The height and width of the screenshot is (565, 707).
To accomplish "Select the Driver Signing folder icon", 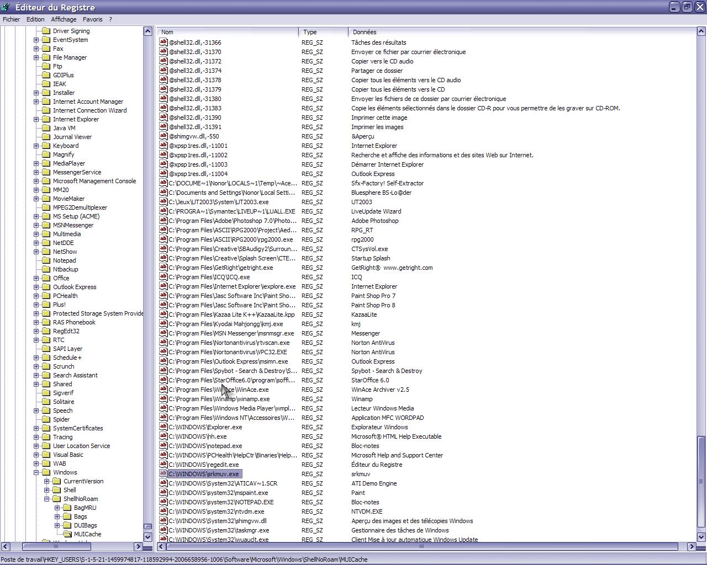I will (x=46, y=31).
